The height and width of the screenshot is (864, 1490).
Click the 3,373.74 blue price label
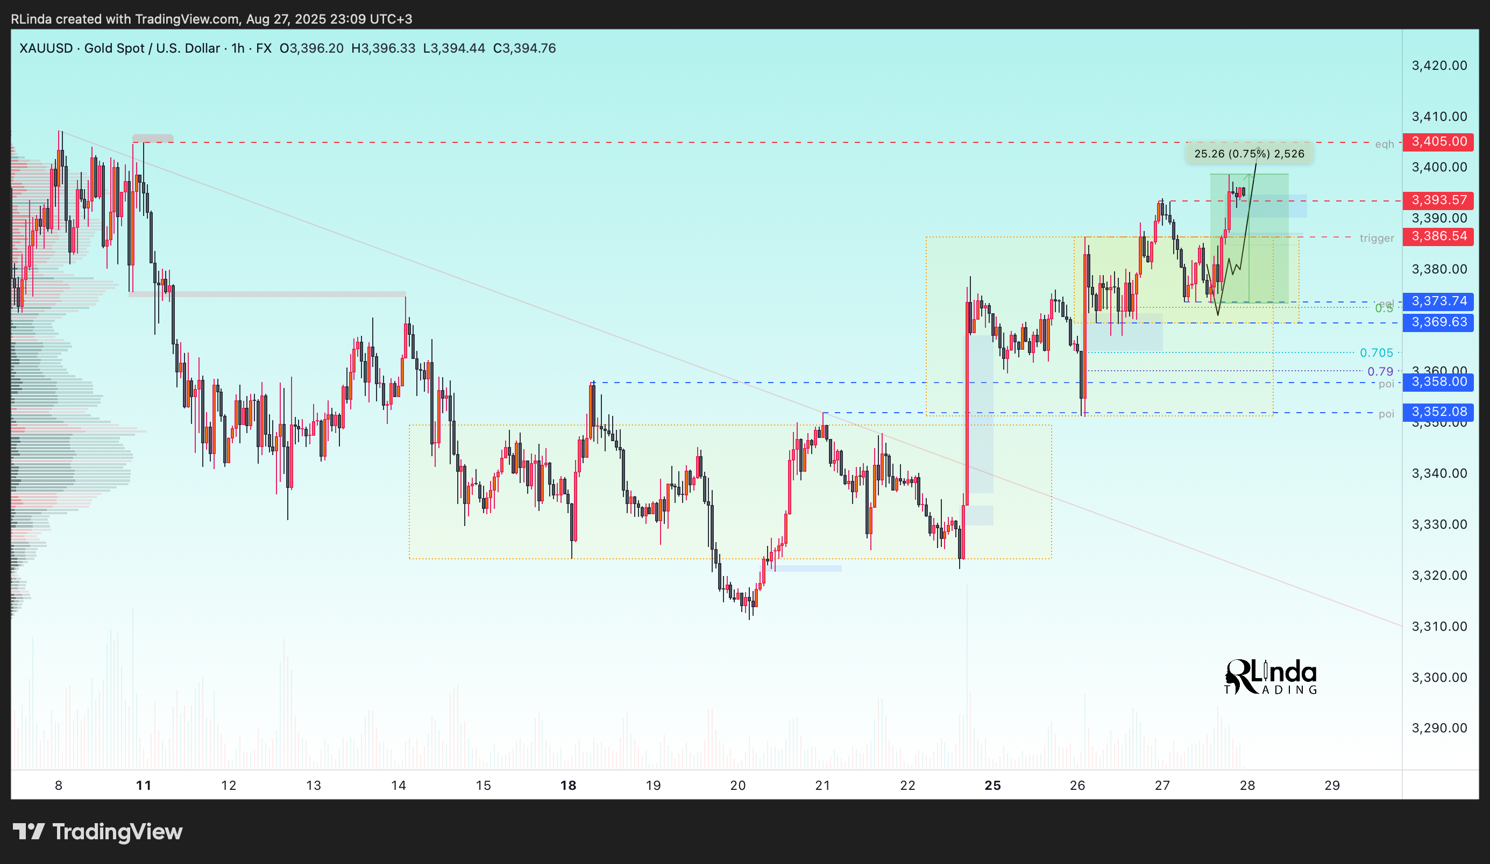click(1438, 301)
